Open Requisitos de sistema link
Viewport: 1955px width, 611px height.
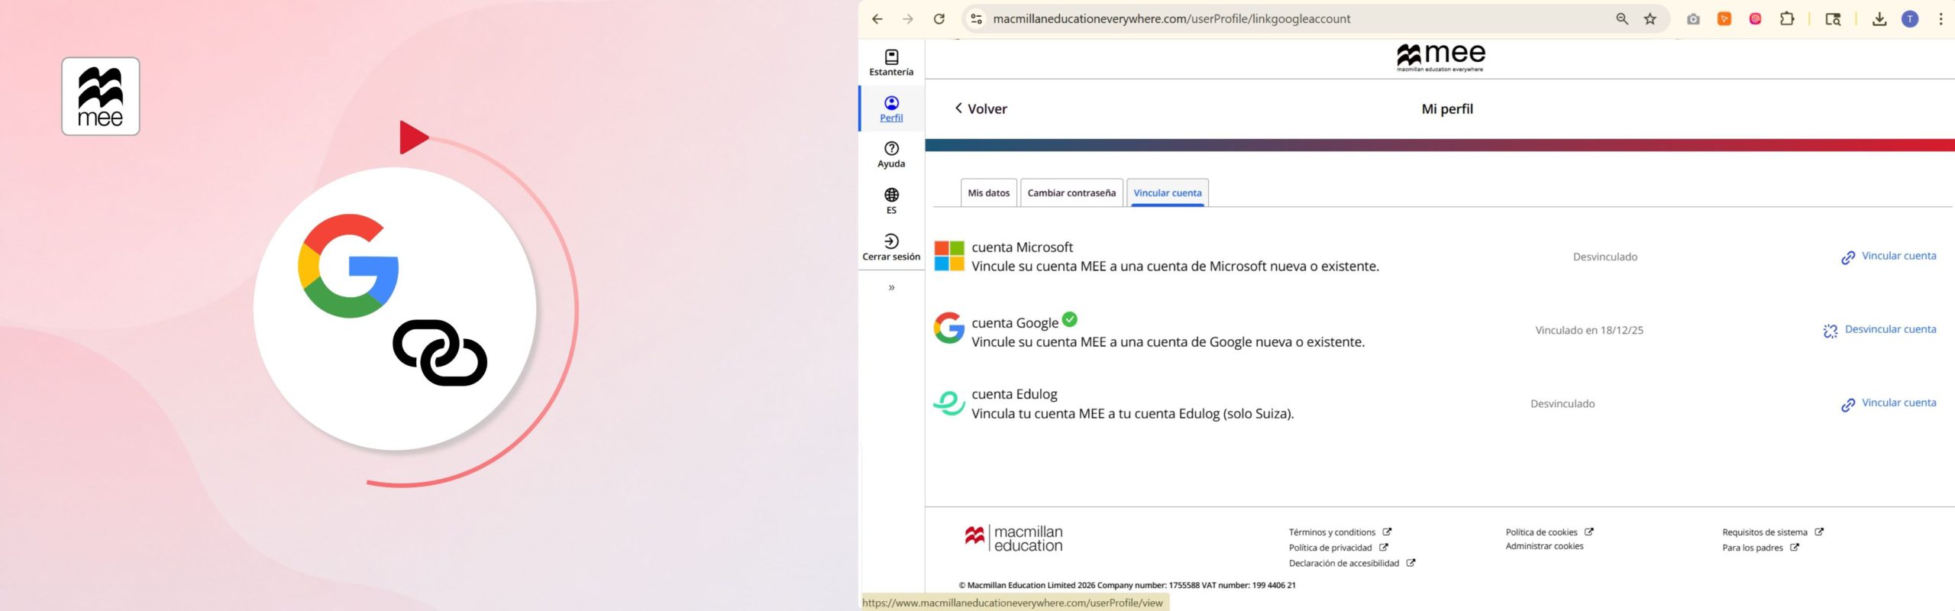1772,532
